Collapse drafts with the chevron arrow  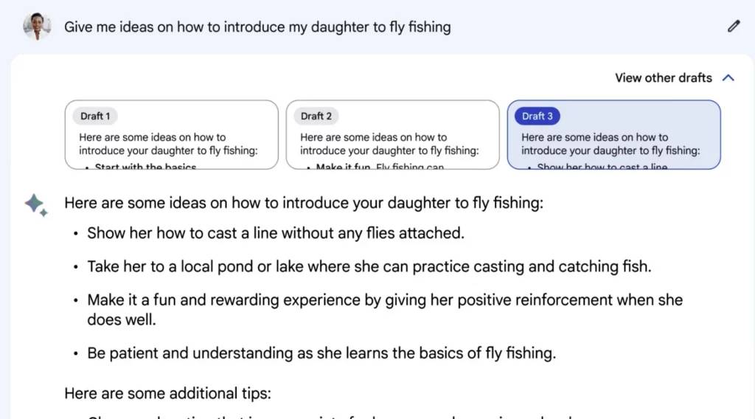click(x=728, y=77)
